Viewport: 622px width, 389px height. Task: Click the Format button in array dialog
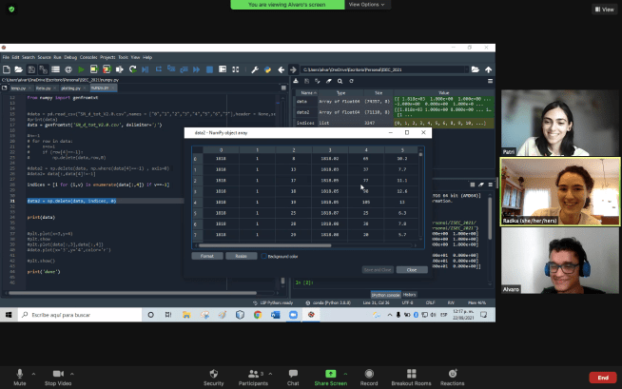[x=206, y=256]
